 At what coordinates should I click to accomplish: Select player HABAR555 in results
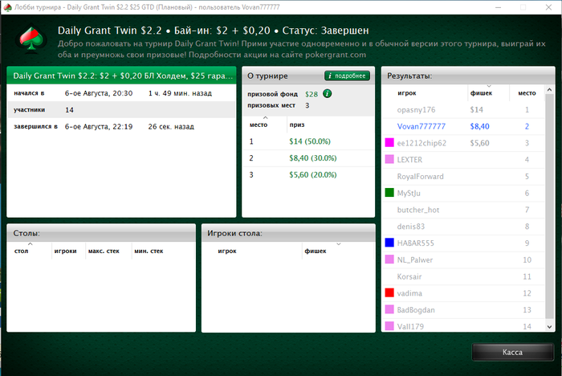tap(415, 243)
